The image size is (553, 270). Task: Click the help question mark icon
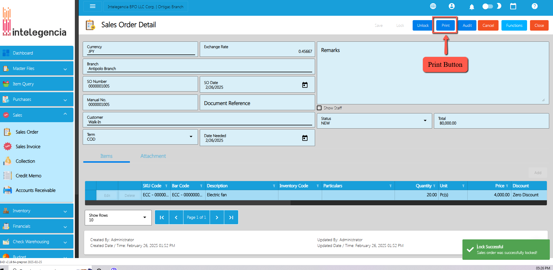click(x=535, y=6)
